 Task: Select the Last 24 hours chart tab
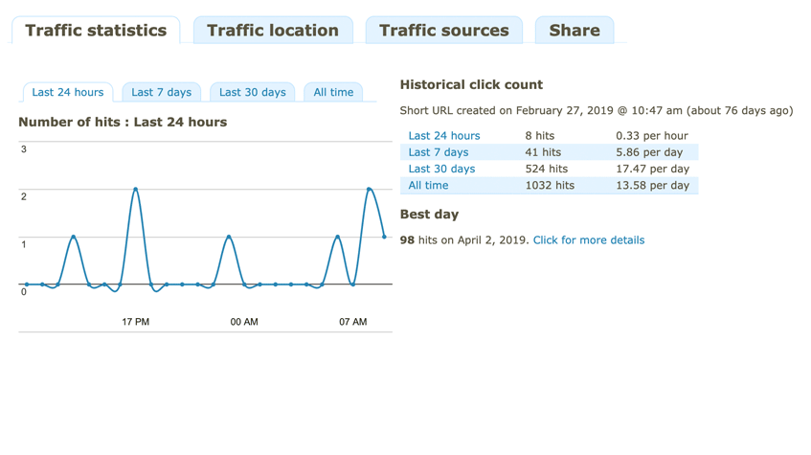68,92
